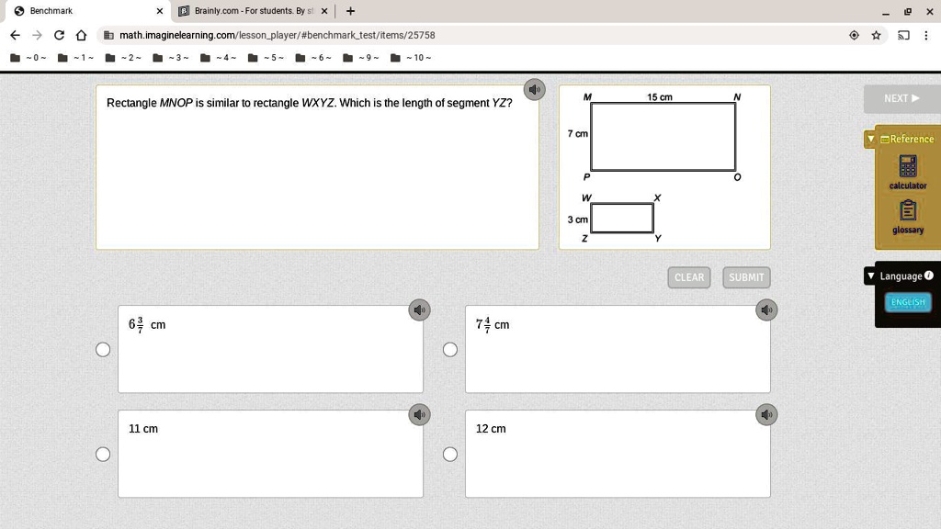Play audio for the 7 4/7 cm answer
This screenshot has width=941, height=529.
pos(766,310)
